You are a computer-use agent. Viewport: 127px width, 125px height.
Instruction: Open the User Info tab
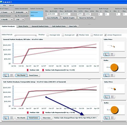point(73,26)
